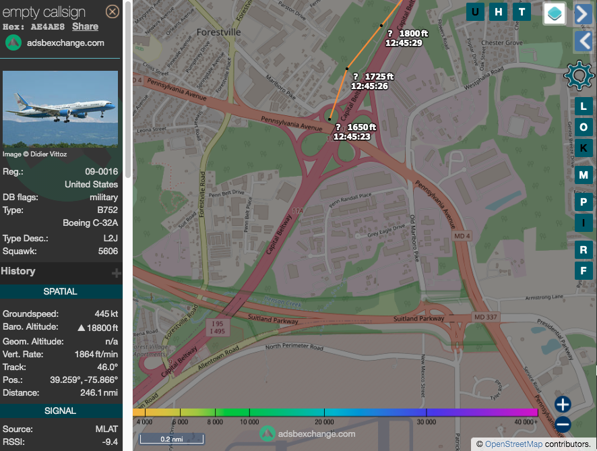The image size is (597, 451).
Task: Toggle the R map button
Action: pos(584,250)
